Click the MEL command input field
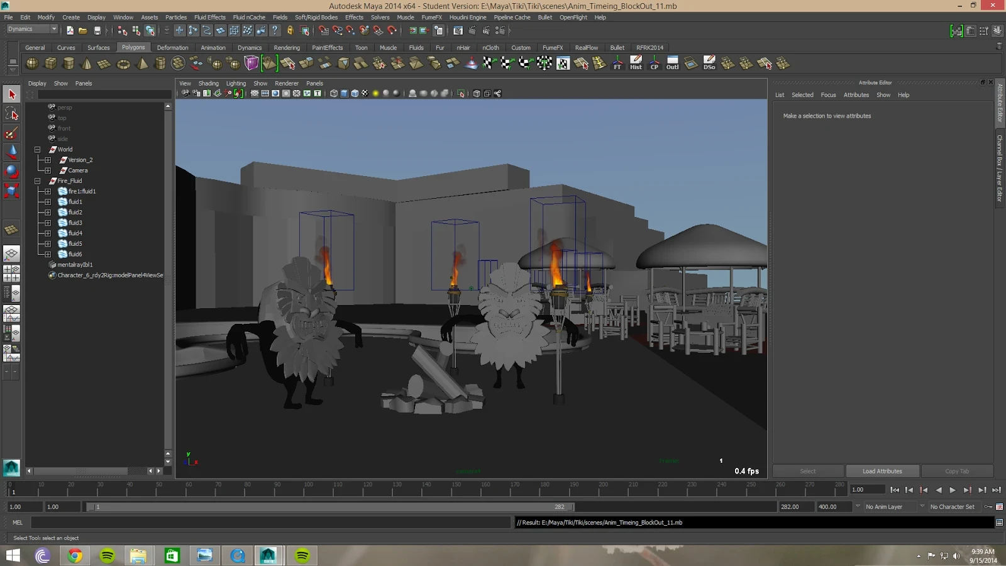This screenshot has height=566, width=1006. pos(272,523)
